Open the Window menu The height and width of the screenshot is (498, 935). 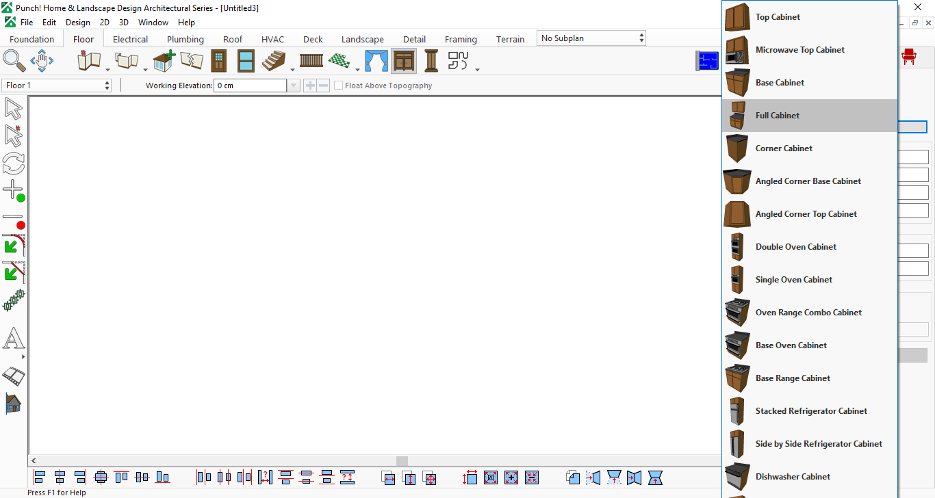tap(153, 23)
